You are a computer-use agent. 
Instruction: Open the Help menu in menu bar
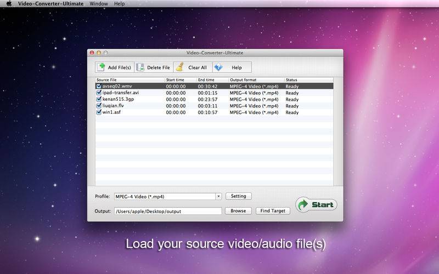119,4
